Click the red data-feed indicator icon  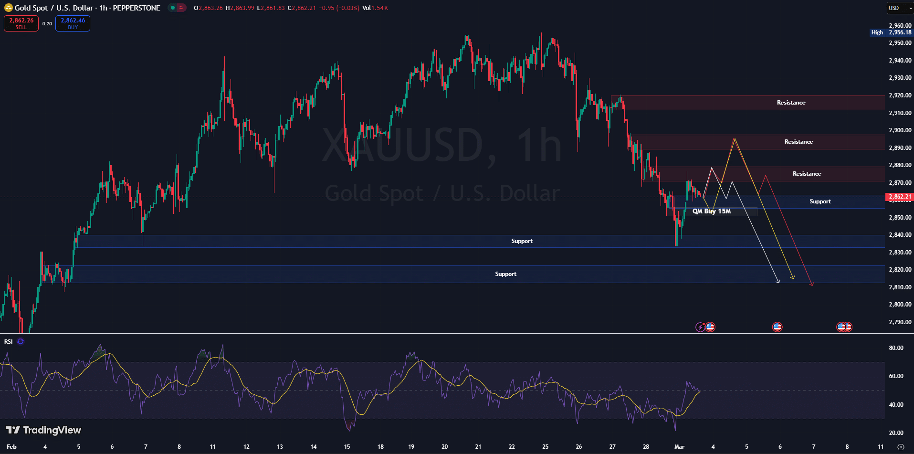click(181, 8)
